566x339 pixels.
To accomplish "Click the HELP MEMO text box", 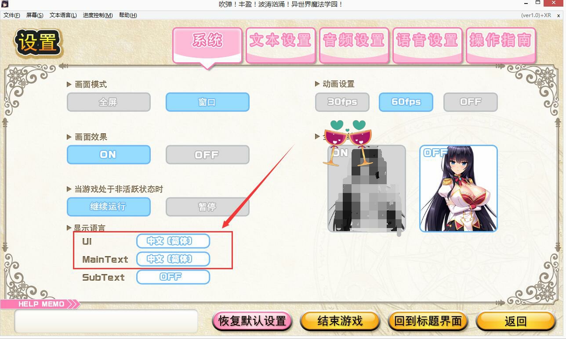I will [106, 321].
